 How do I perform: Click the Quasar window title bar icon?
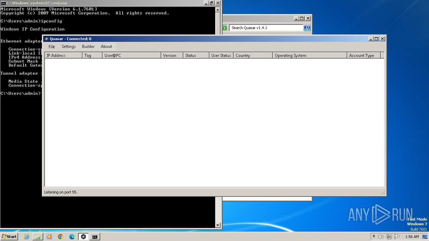[47, 39]
